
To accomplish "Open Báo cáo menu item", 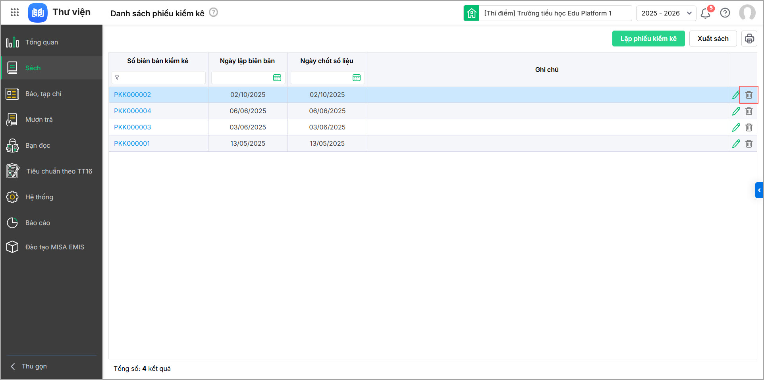I will [38, 223].
